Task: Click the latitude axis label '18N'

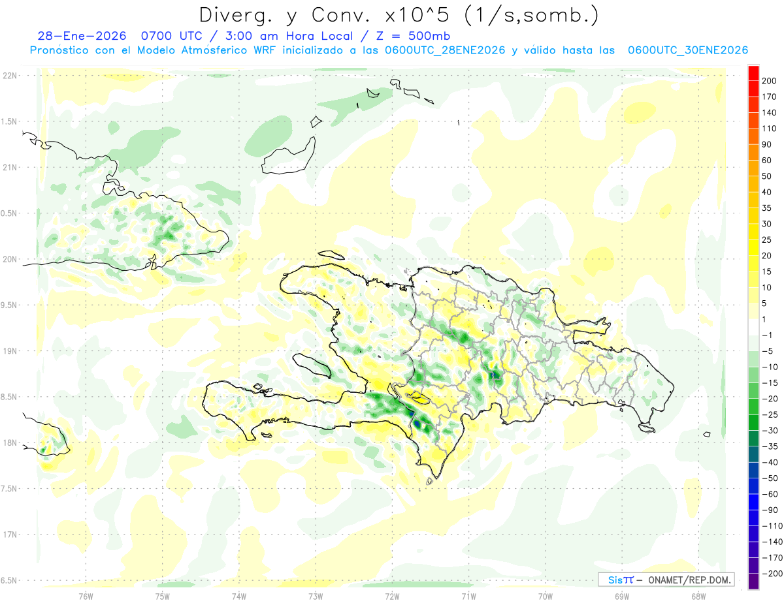Action: tap(9, 443)
